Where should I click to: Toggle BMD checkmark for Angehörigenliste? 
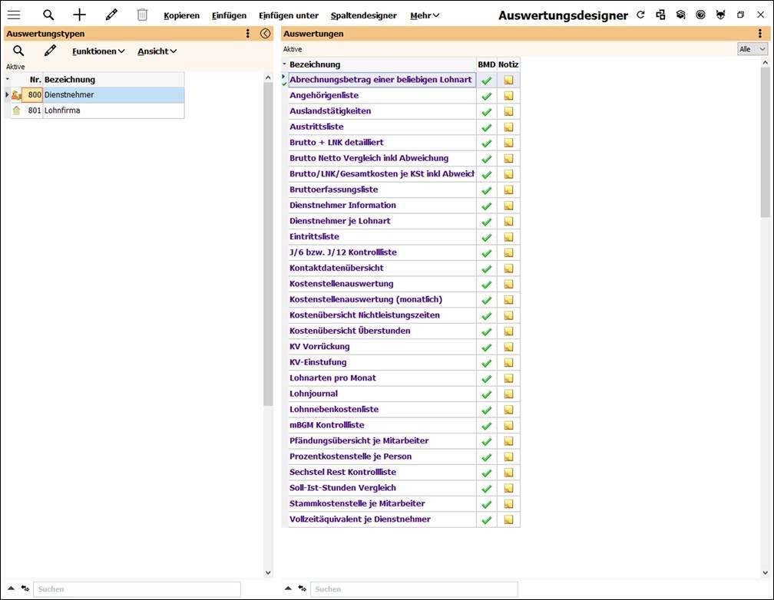[486, 96]
